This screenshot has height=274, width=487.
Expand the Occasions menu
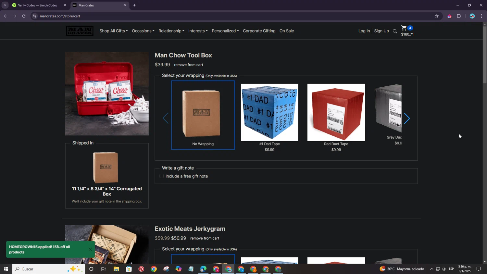point(143,31)
